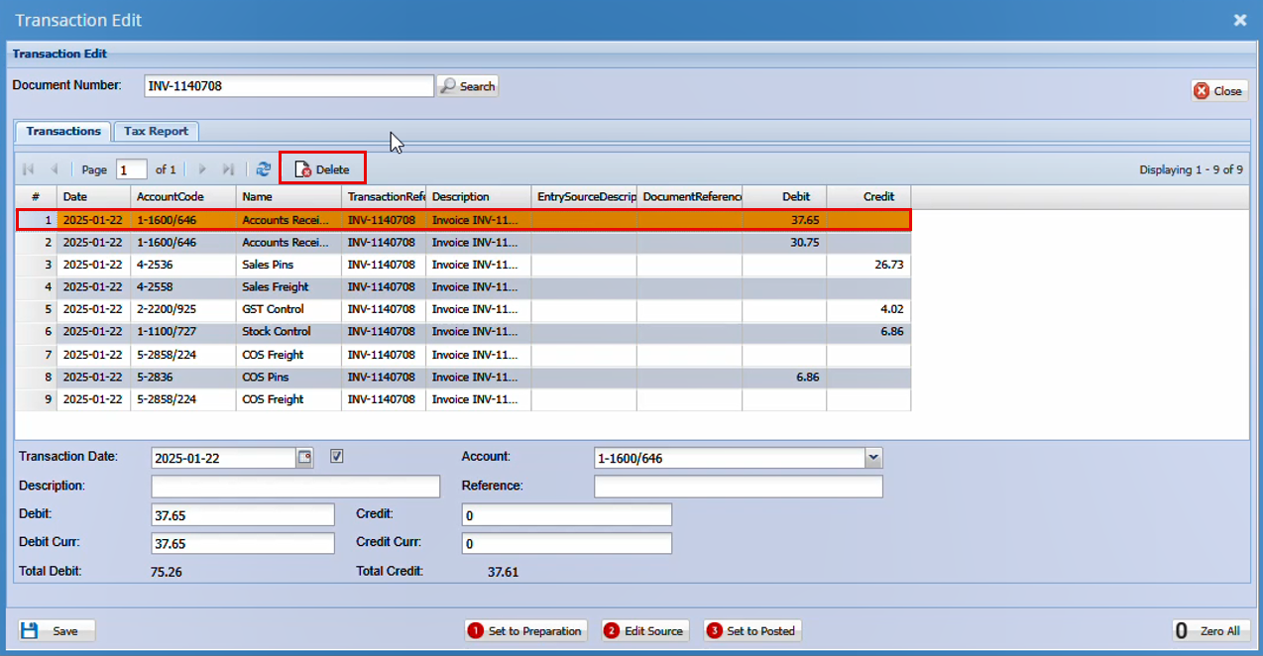Go to the first page arrow

29,169
